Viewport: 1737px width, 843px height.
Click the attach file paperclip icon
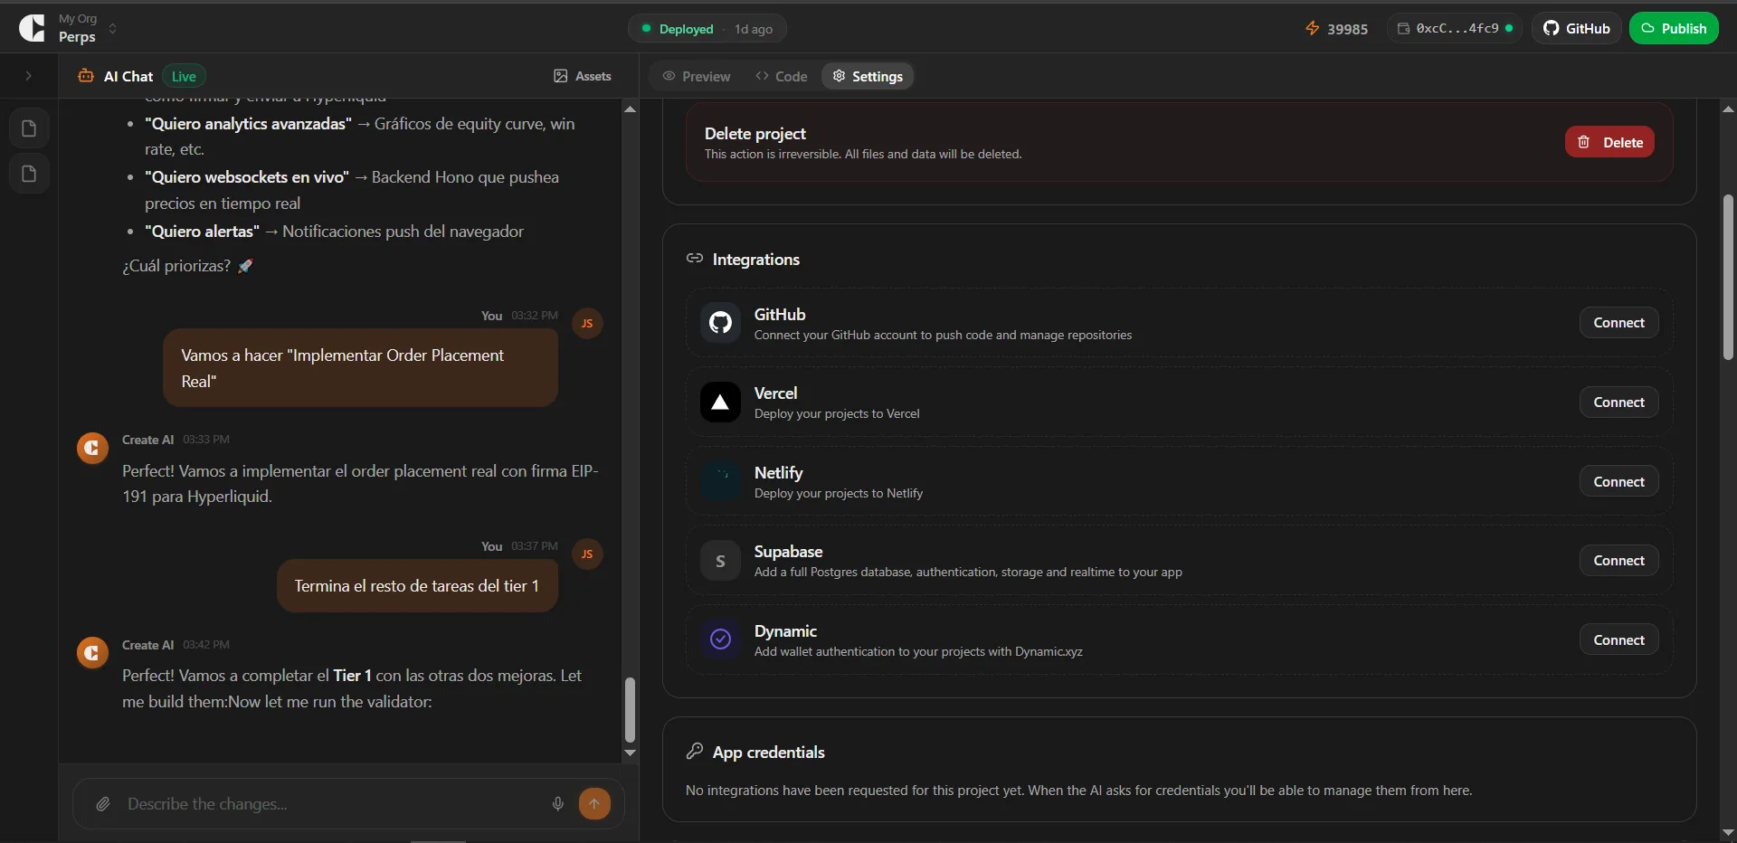tap(103, 804)
